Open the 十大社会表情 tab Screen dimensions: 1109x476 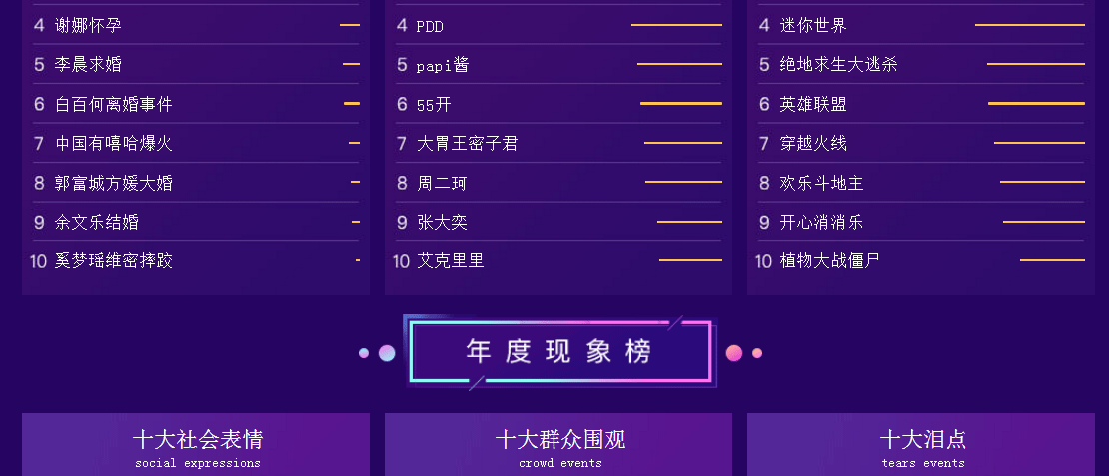coord(196,445)
